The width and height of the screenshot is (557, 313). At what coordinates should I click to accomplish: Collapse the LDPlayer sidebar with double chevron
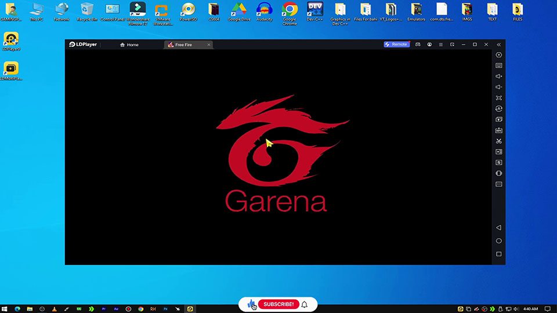(x=499, y=45)
